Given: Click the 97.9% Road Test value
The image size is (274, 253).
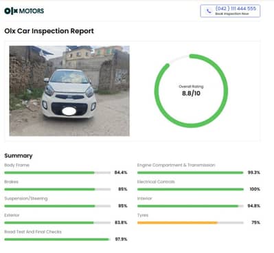Looking at the screenshot, I should pos(121,239).
